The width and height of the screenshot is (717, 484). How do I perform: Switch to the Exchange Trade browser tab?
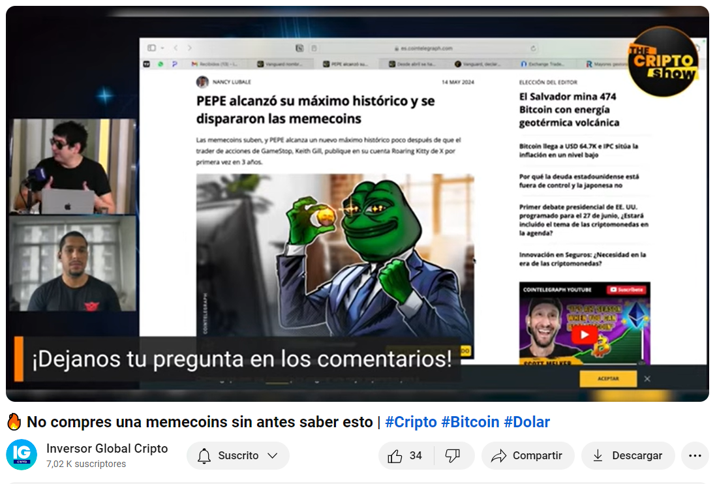click(543, 65)
